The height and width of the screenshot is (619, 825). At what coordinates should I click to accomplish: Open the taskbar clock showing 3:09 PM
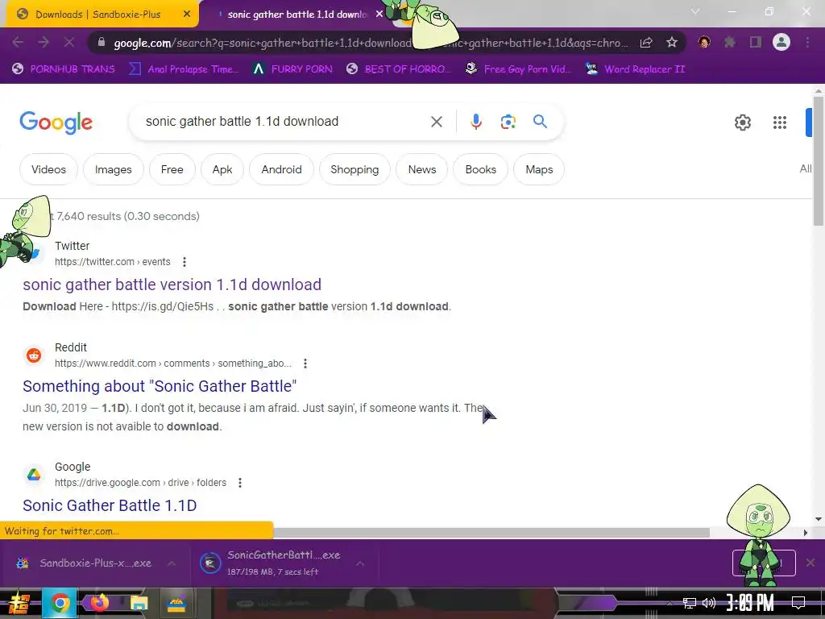point(750,603)
